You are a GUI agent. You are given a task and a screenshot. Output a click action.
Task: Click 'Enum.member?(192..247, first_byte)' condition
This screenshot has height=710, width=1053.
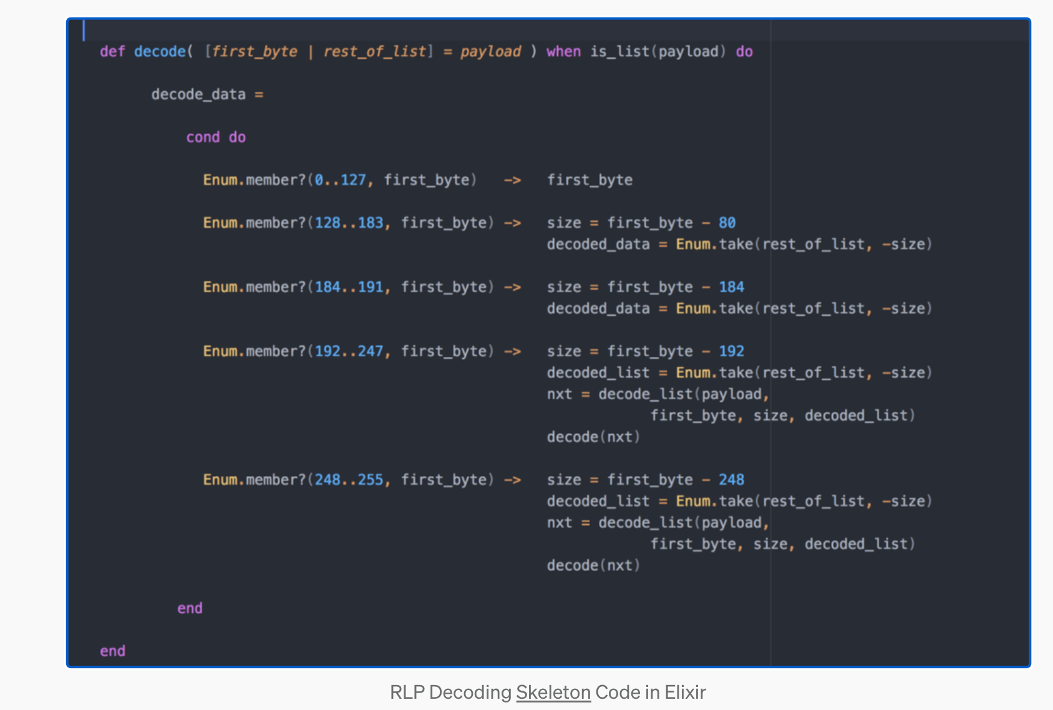click(x=348, y=352)
